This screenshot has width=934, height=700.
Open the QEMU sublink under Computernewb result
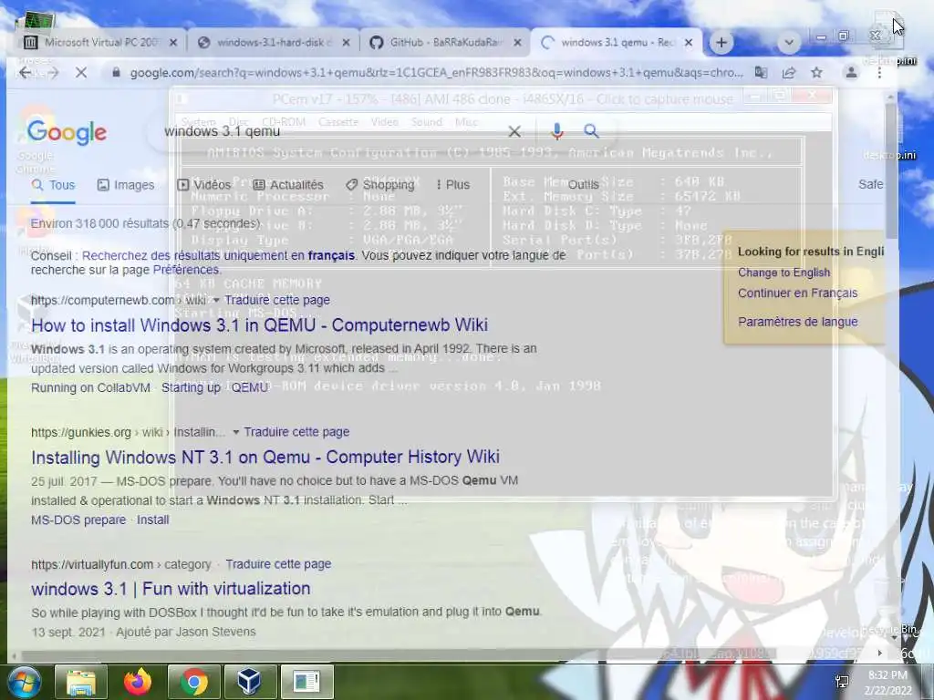pyautogui.click(x=250, y=387)
